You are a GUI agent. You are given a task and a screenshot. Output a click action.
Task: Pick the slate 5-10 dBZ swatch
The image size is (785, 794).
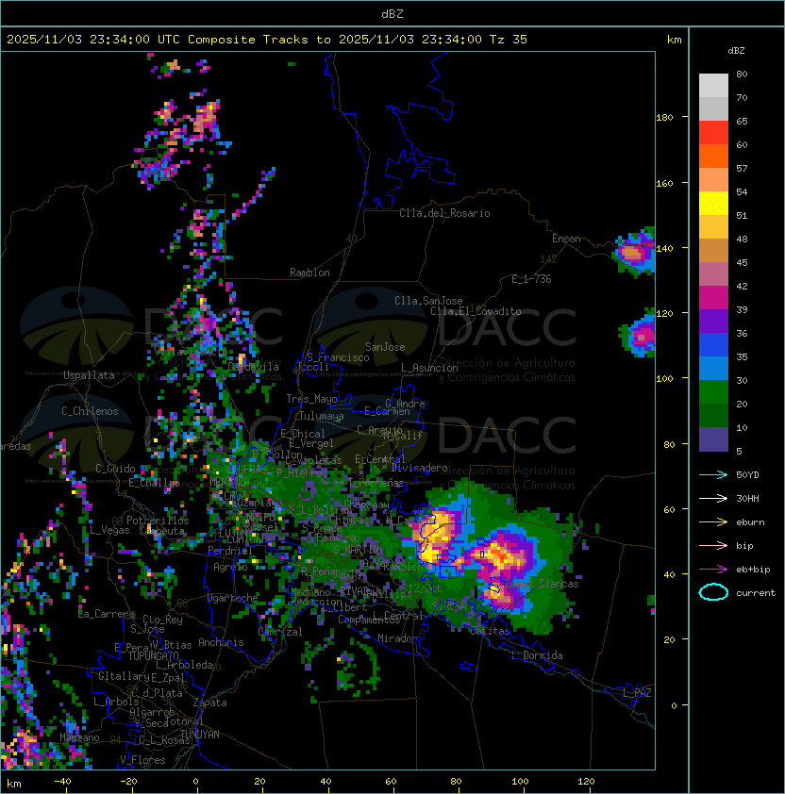pos(713,439)
